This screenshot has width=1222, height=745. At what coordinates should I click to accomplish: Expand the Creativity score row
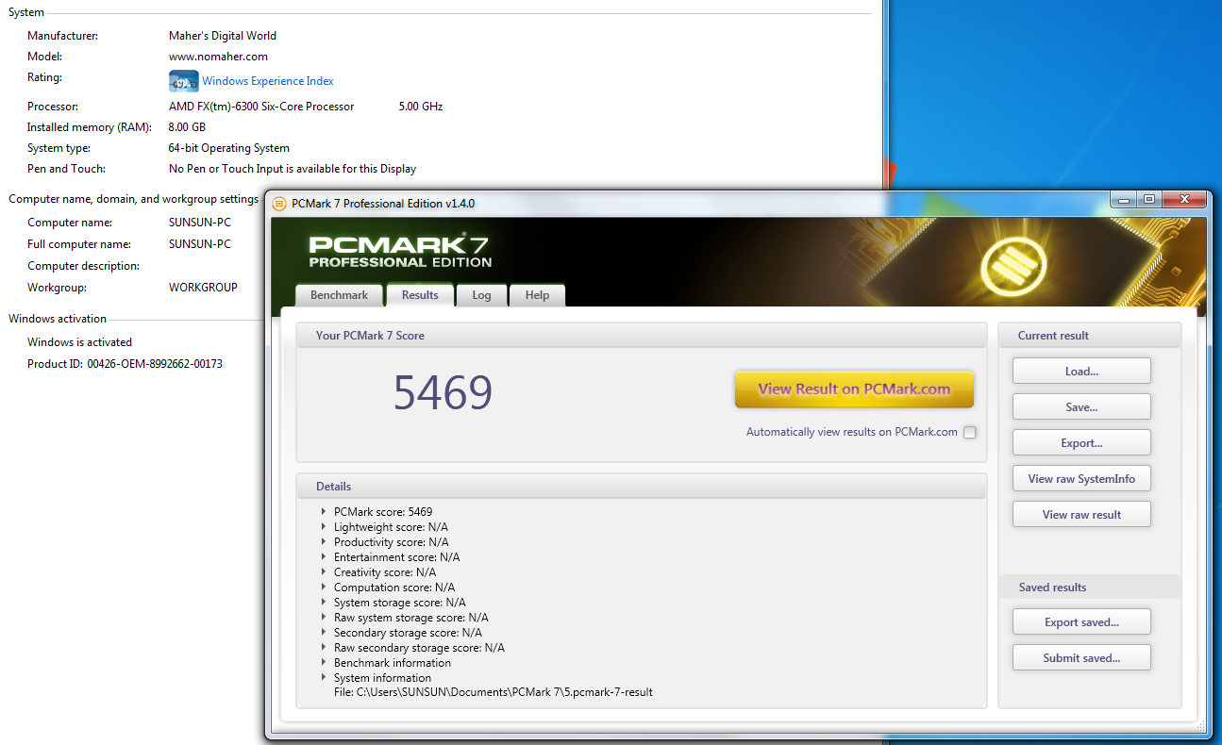coord(324,572)
